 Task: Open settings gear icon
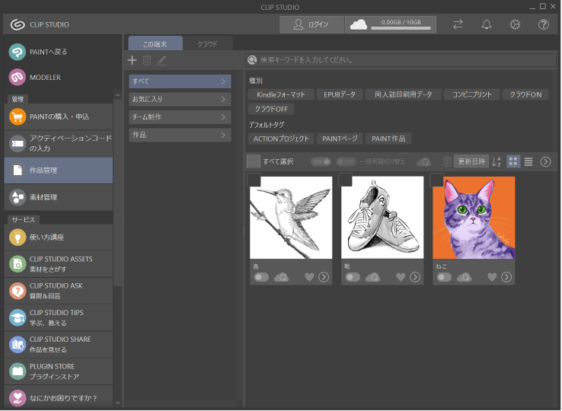coord(515,24)
